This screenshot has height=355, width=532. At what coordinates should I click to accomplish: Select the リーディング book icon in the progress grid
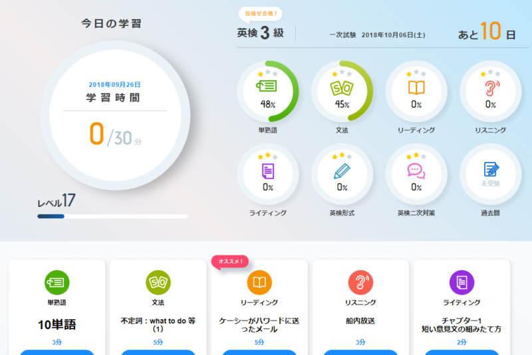(416, 88)
